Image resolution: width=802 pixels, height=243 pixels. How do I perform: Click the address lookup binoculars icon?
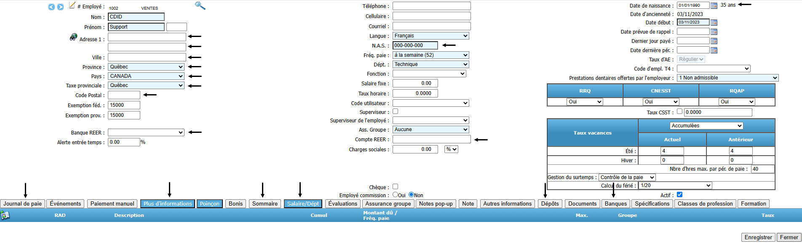coord(73,37)
